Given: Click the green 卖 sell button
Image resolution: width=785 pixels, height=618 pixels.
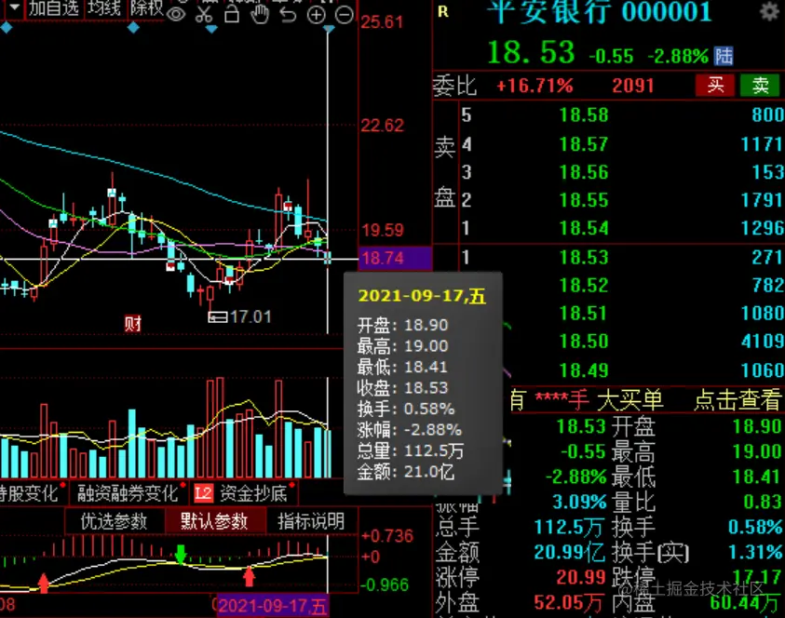Looking at the screenshot, I should click(760, 86).
